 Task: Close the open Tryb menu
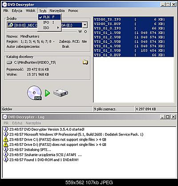(x=43, y=11)
